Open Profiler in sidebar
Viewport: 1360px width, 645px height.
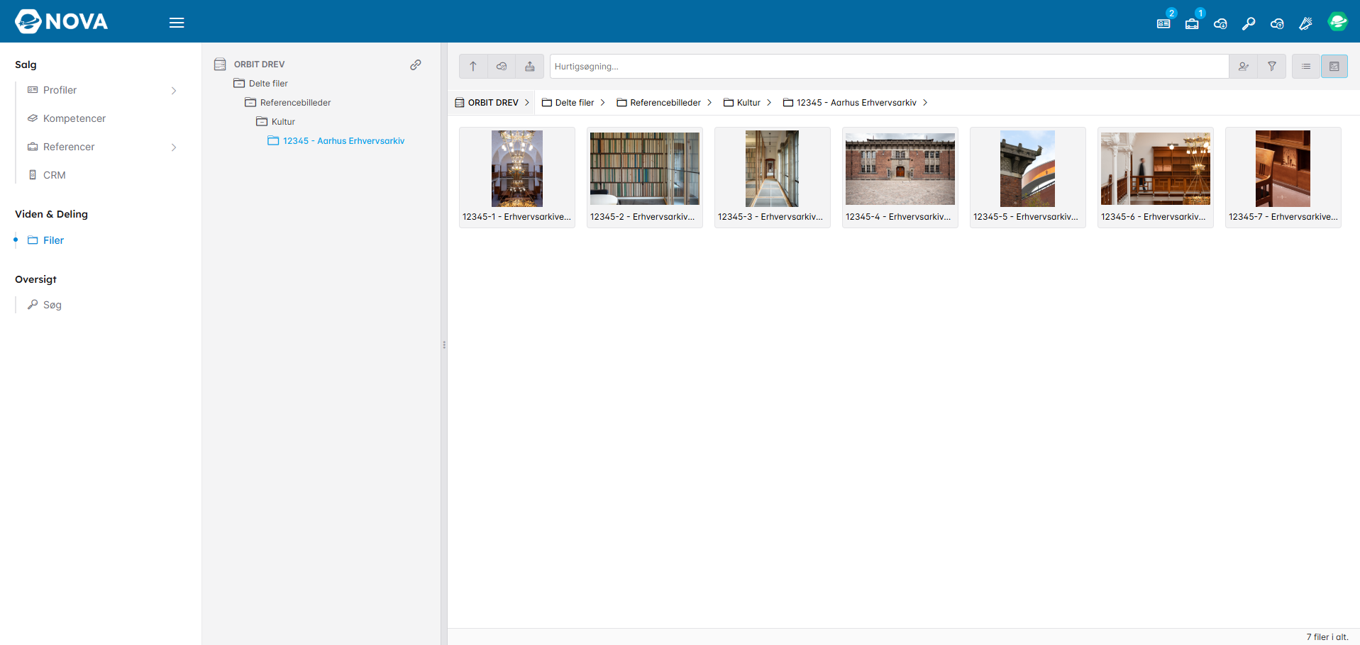pyautogui.click(x=52, y=90)
